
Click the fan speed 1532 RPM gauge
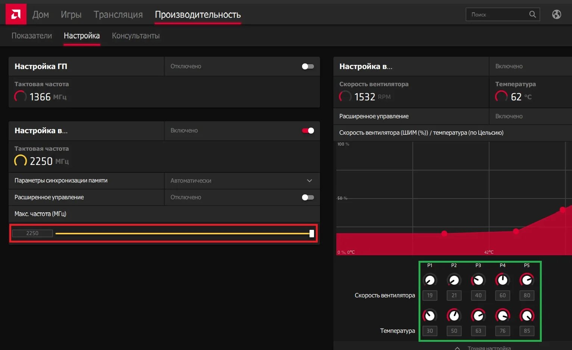pyautogui.click(x=345, y=96)
